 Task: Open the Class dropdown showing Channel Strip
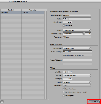tap(77, 30)
